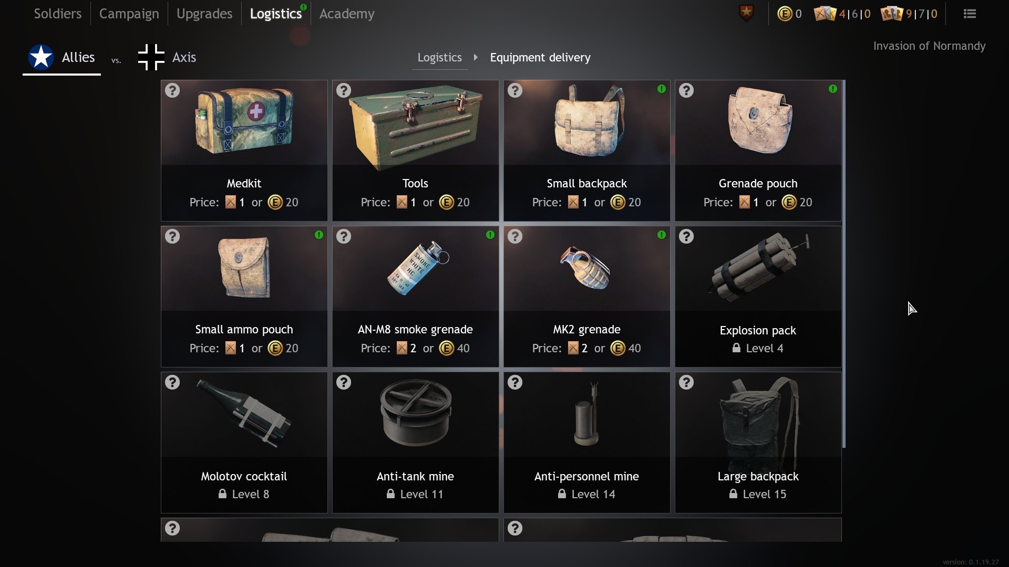
Task: Click the question mark on Molotov cocktail card
Action: 172,382
